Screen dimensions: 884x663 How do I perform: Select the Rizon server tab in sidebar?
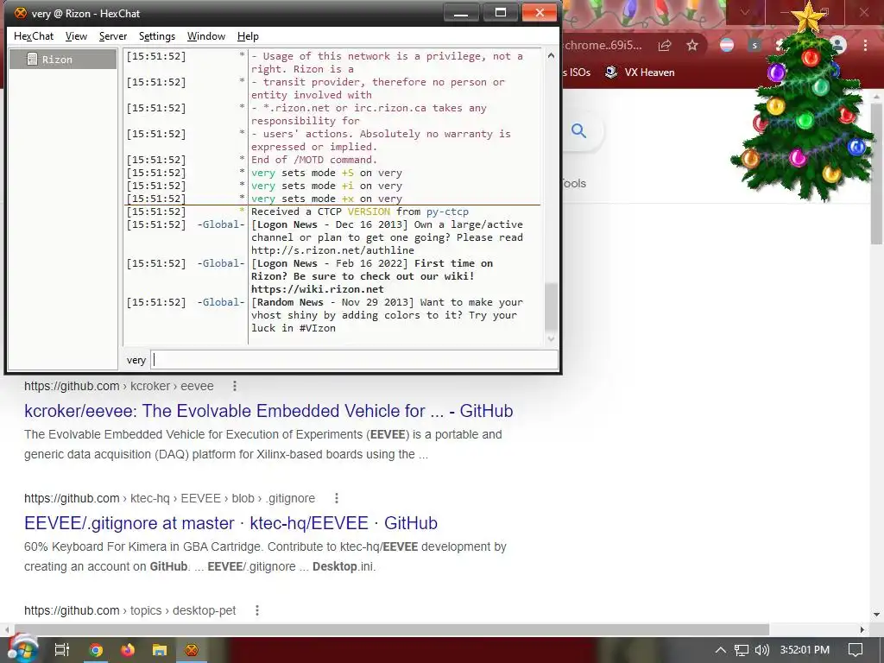(63, 60)
